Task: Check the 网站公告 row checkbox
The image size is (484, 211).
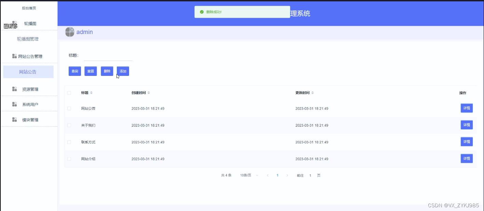Action: (69, 109)
